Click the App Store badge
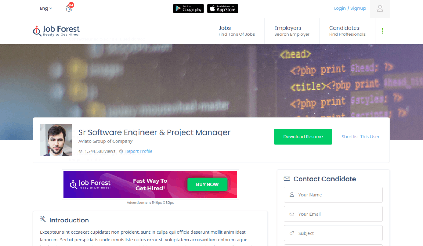423x246 pixels. click(x=222, y=8)
